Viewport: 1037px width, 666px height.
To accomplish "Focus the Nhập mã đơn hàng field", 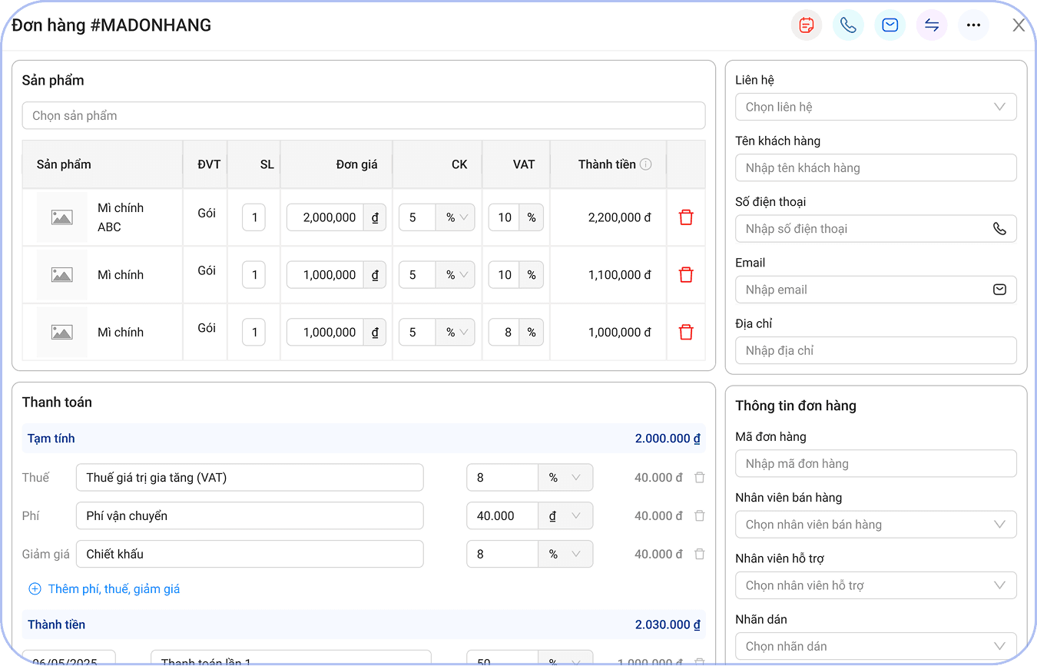I will 875,464.
